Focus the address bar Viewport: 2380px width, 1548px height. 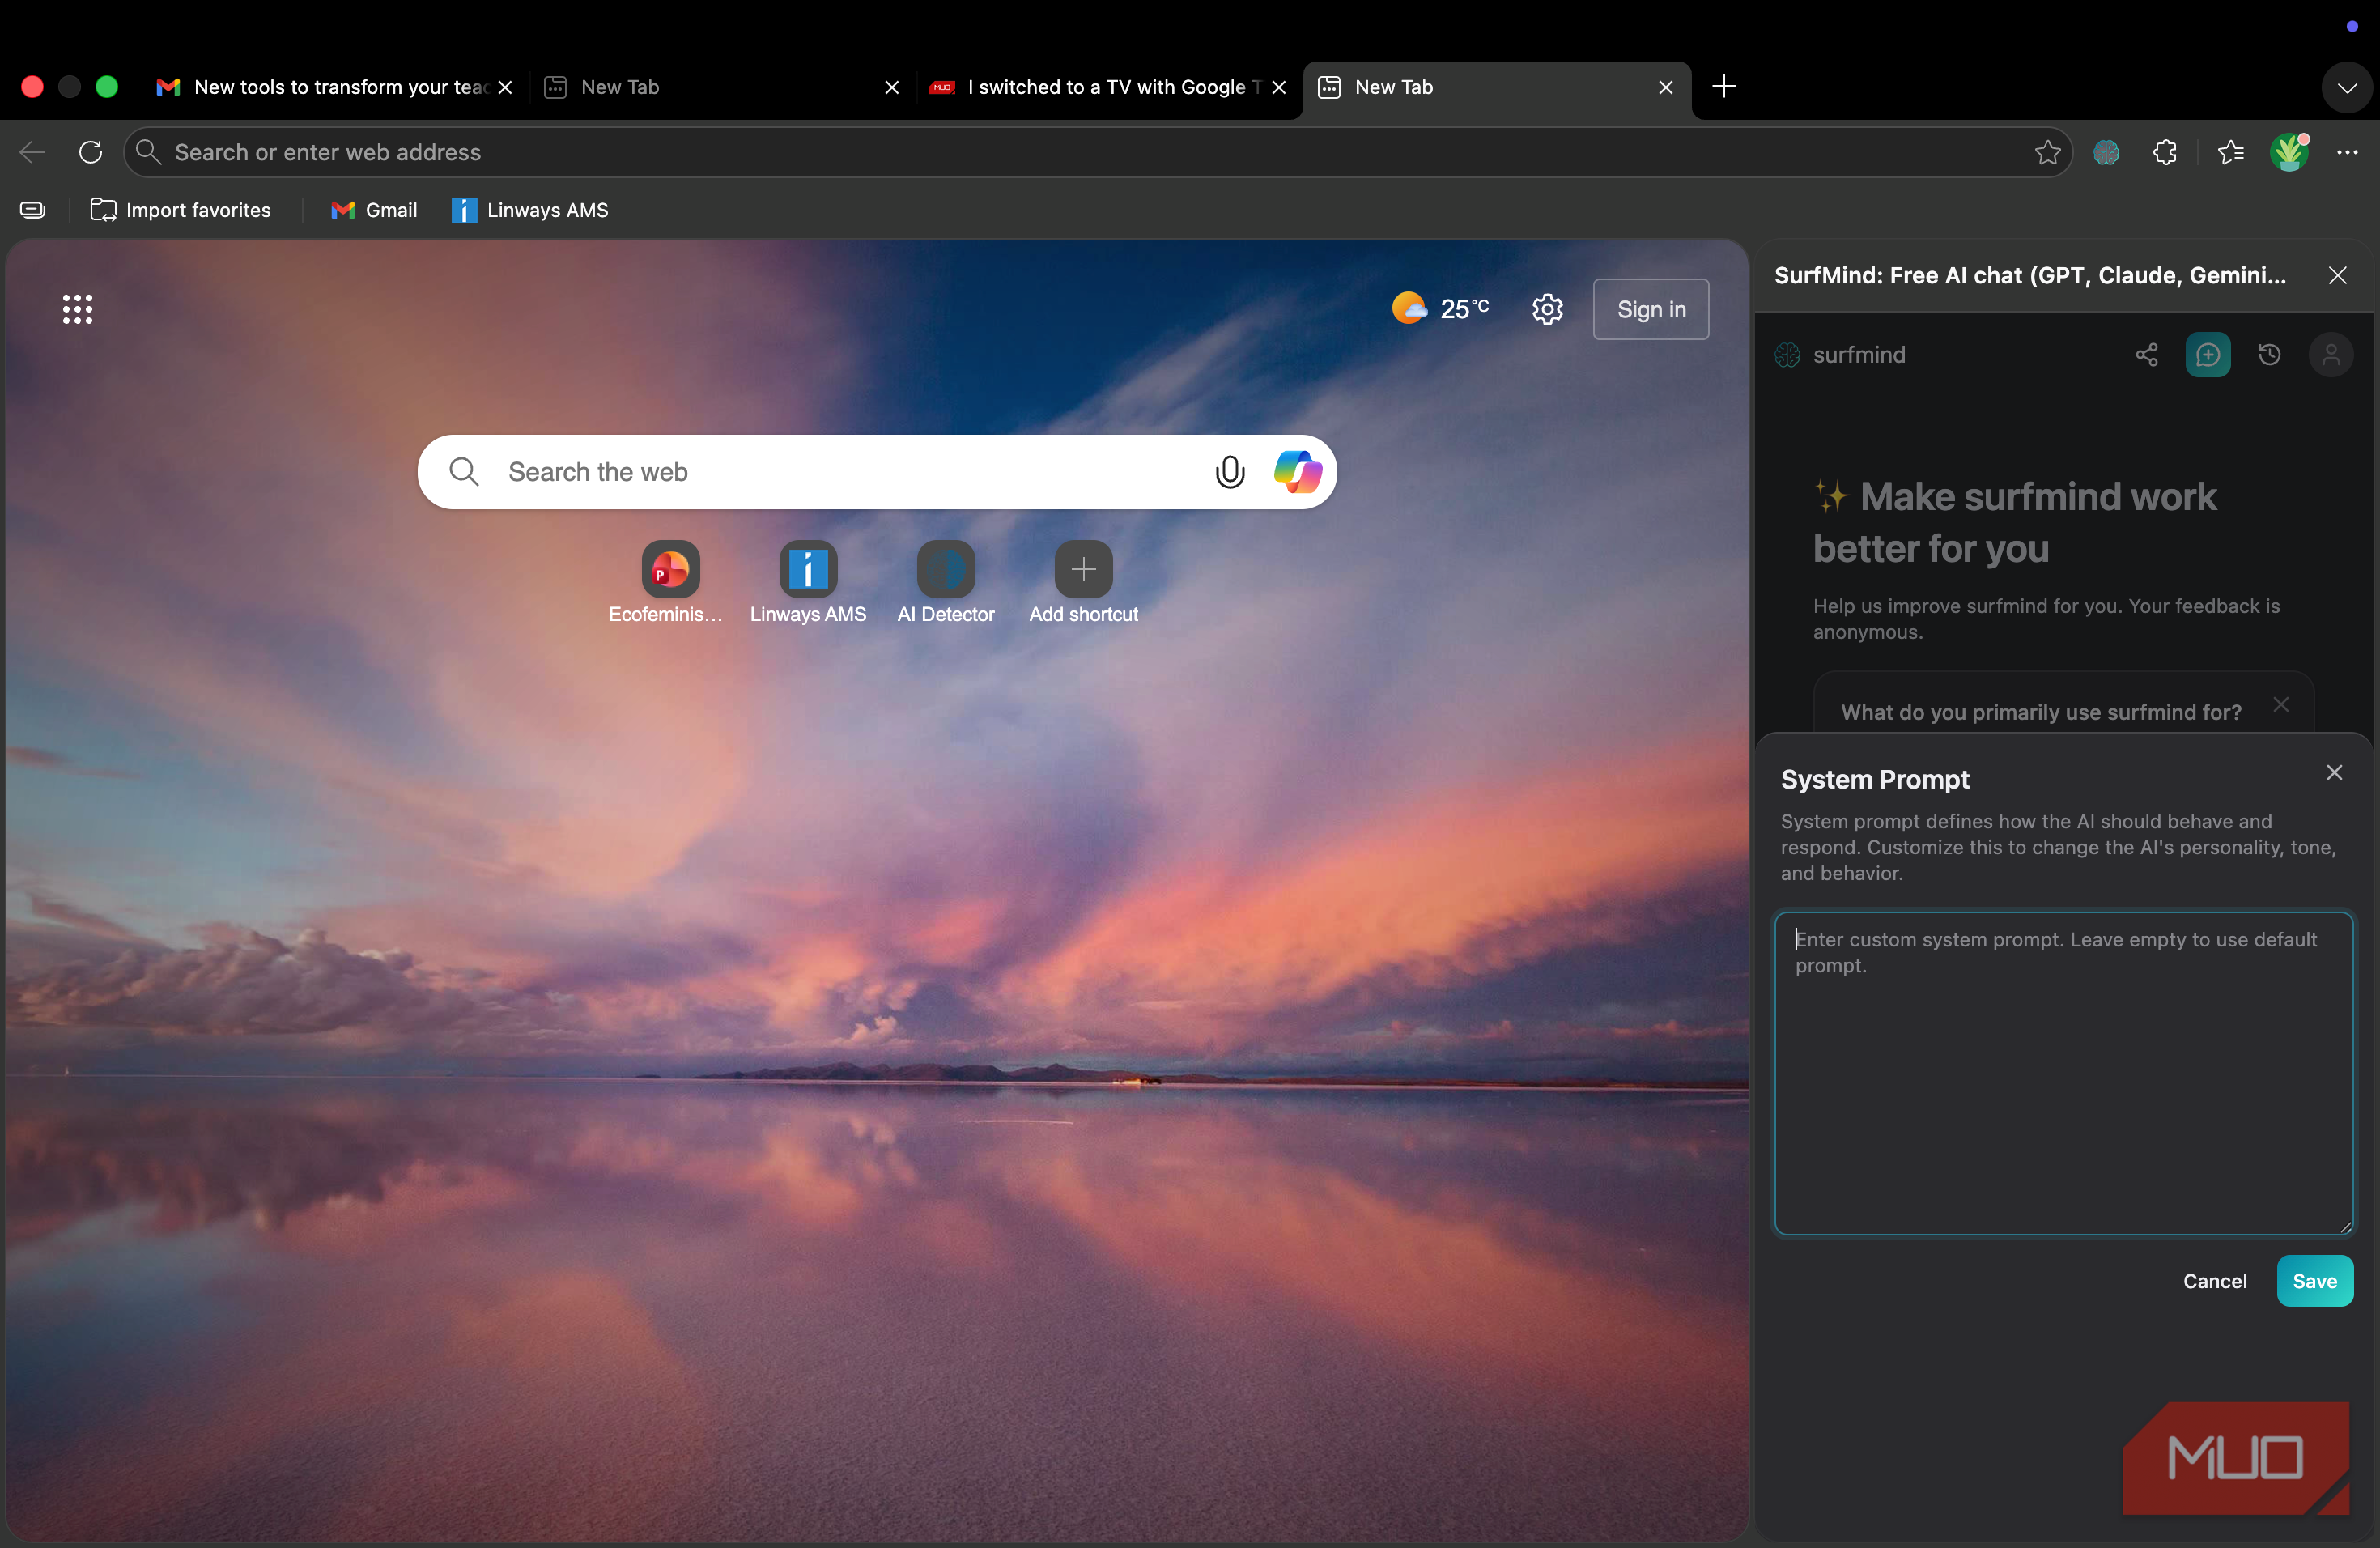(x=1096, y=152)
